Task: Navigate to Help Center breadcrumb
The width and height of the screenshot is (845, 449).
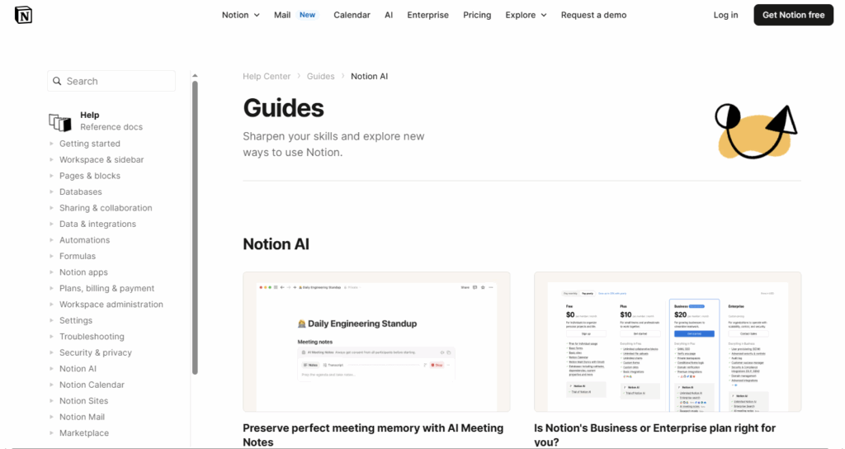Action: [x=267, y=76]
